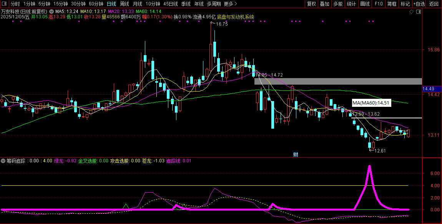Open 统计 statistics tool
442x224 pixels.
point(351,4)
